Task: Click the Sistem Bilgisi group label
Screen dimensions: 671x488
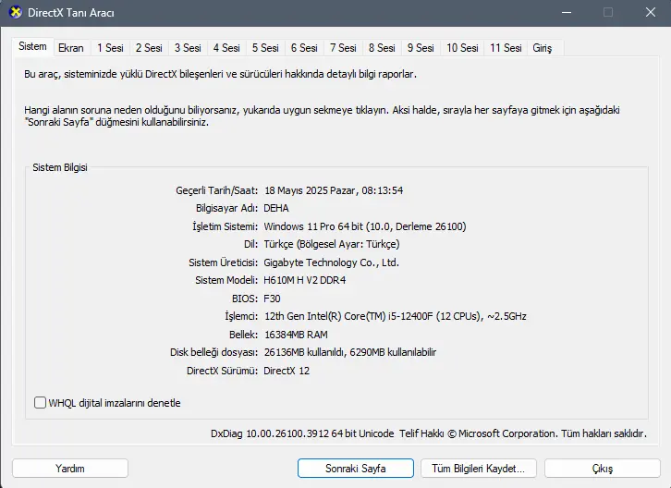Action: click(x=60, y=167)
